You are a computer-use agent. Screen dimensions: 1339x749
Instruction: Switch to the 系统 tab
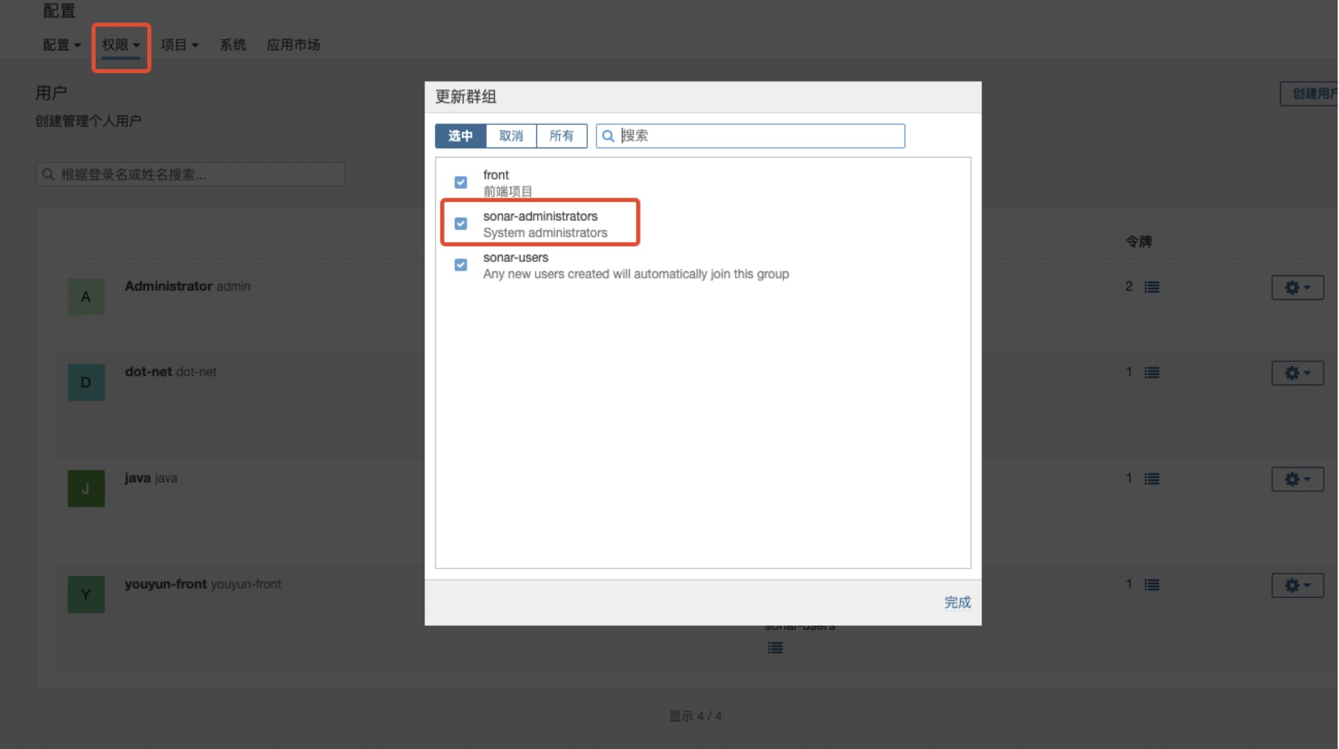[x=232, y=45]
